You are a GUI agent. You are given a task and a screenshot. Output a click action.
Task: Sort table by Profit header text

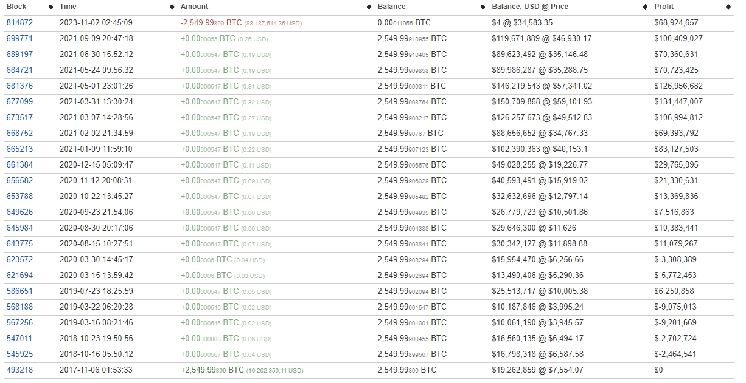[664, 7]
